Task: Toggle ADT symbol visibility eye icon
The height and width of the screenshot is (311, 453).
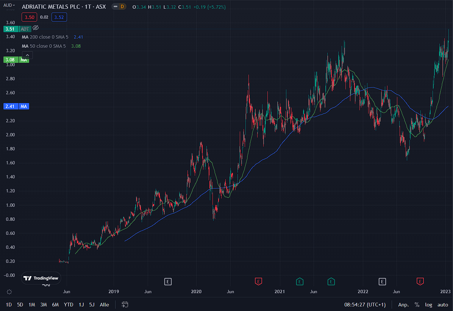Action: tap(36, 28)
